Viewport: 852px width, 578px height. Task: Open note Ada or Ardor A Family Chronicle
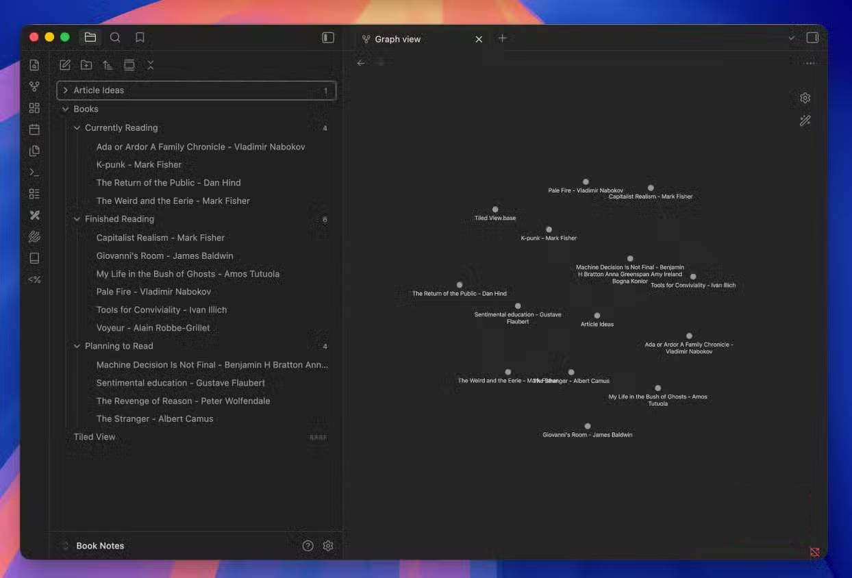[201, 147]
